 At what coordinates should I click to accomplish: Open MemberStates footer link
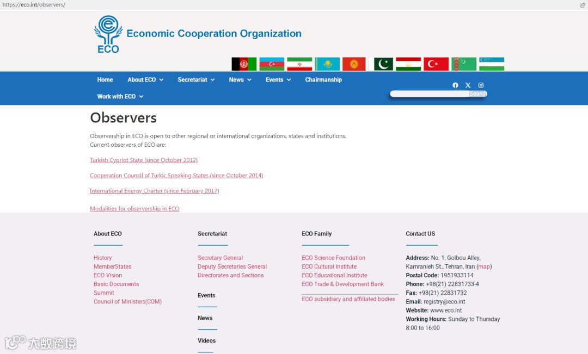(x=113, y=266)
